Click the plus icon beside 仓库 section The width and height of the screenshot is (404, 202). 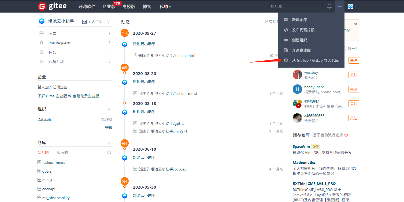point(109,143)
